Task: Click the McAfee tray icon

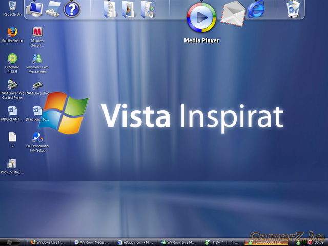Action: pos(310,242)
